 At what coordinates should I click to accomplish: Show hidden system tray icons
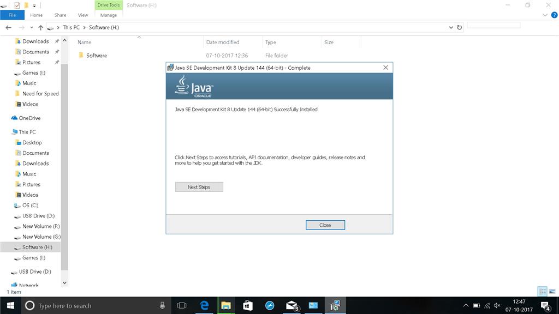pos(466,305)
